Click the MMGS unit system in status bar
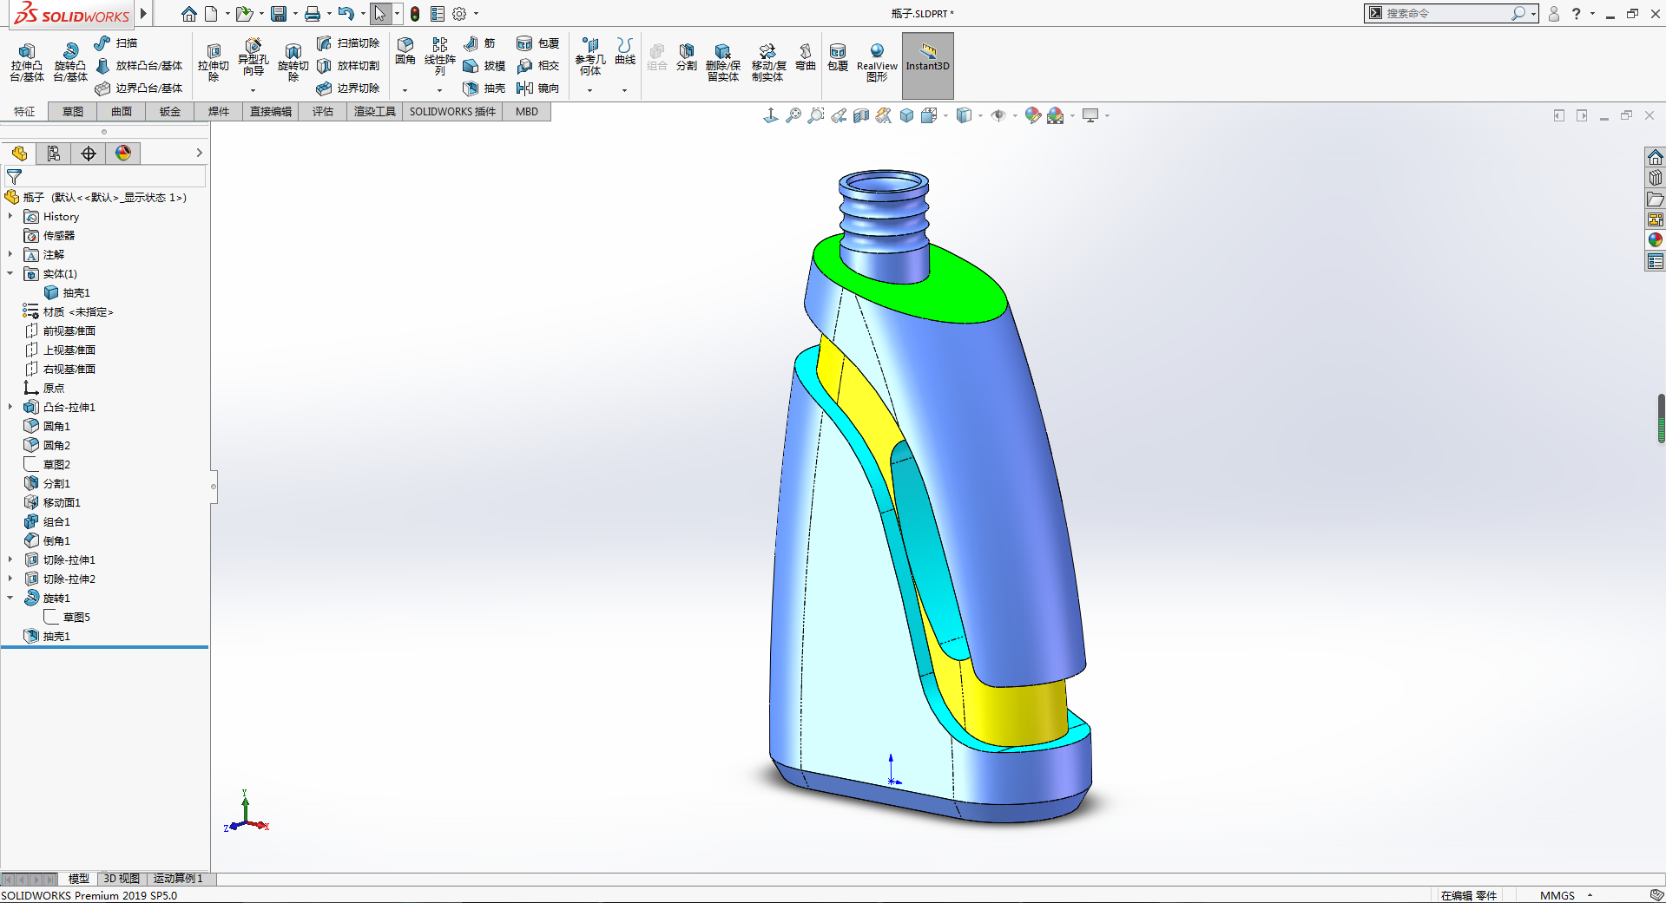This screenshot has height=903, width=1666. (x=1557, y=895)
